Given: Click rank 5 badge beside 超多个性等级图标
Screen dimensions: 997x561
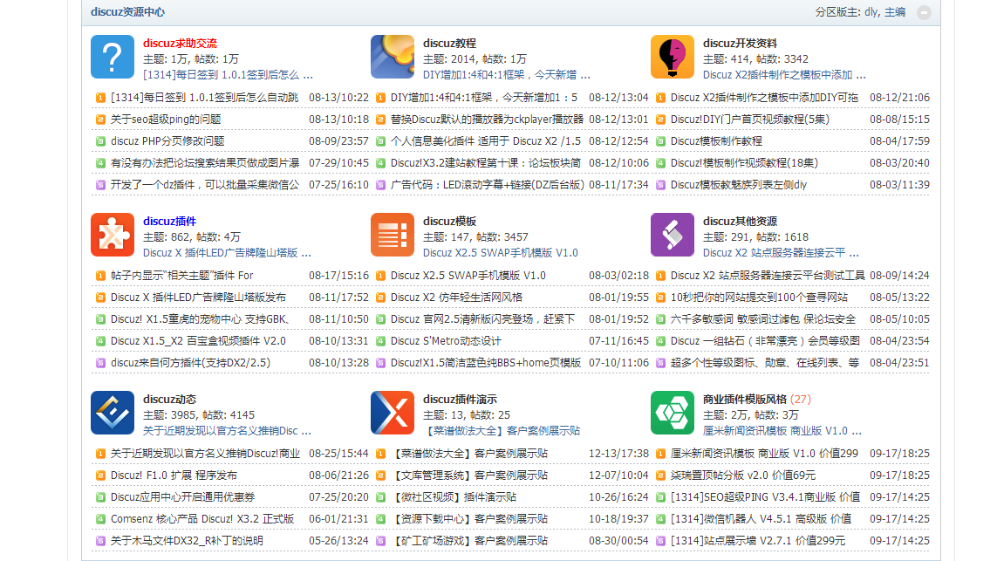Looking at the screenshot, I should point(660,363).
